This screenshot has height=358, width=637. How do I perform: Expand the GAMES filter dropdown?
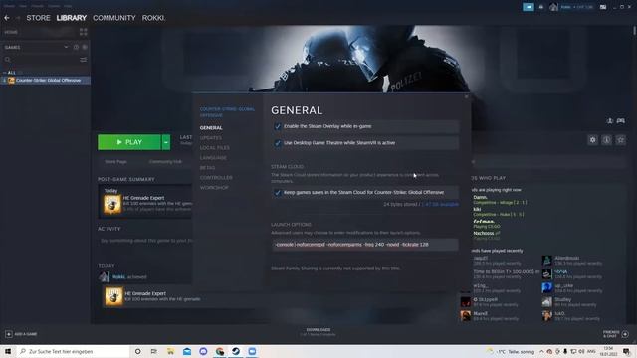point(66,47)
